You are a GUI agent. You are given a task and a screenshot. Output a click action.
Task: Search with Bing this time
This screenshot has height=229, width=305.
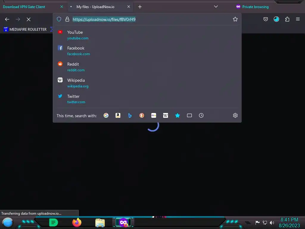tap(130, 115)
